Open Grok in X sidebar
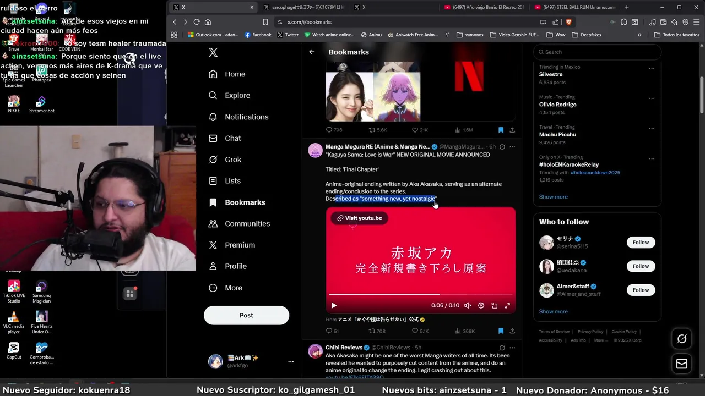The height and width of the screenshot is (396, 705). [x=225, y=159]
